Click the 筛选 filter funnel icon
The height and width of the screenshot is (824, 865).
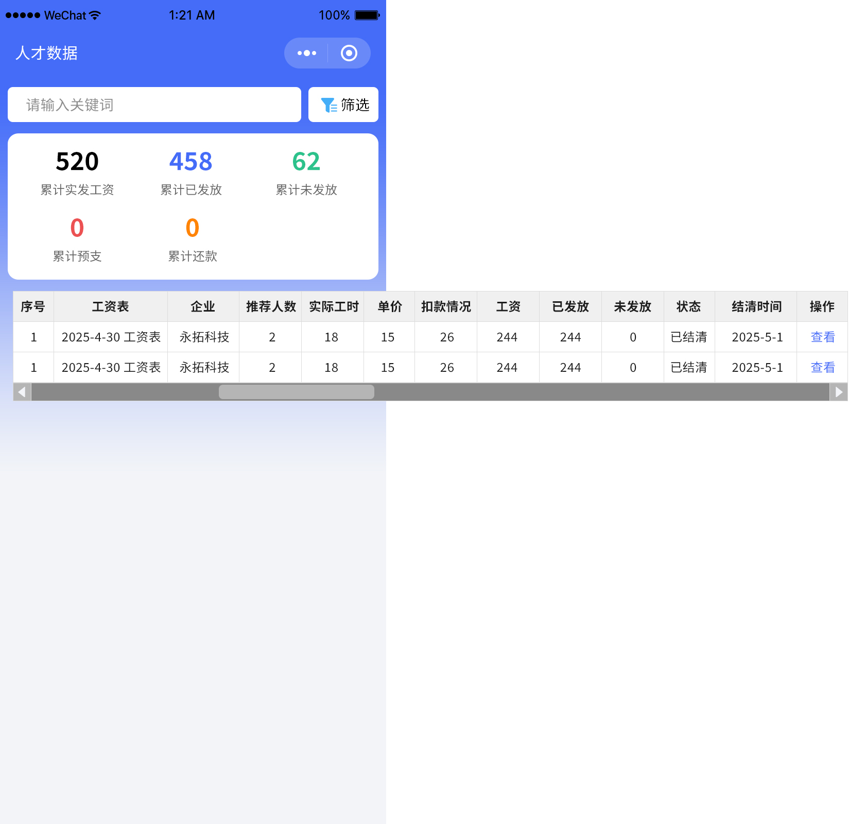(328, 105)
